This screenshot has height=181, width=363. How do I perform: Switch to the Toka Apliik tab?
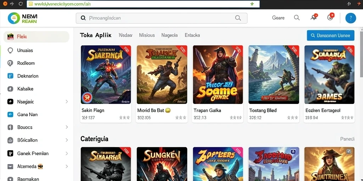point(96,35)
